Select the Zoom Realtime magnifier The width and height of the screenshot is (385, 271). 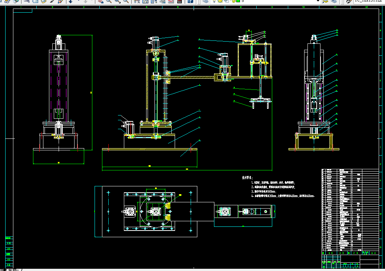pos(109,1)
